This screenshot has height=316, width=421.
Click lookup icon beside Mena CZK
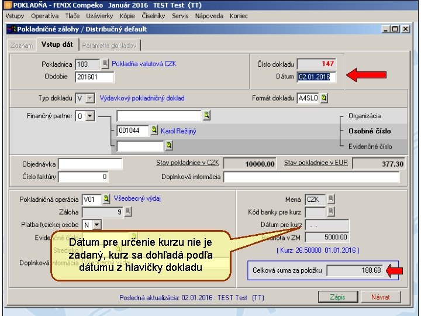coord(331,199)
